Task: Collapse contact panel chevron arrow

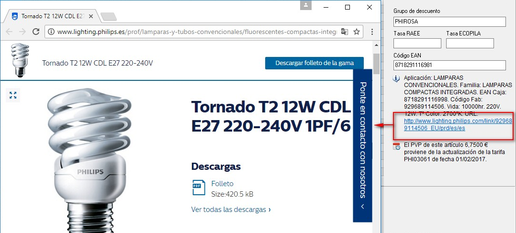Action: coord(363,207)
